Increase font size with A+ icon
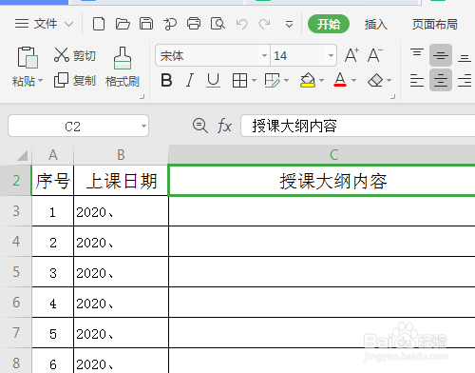This screenshot has height=373, width=475. tap(351, 55)
